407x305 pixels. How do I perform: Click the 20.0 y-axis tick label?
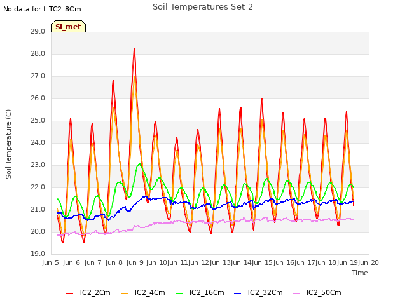pos(38,232)
